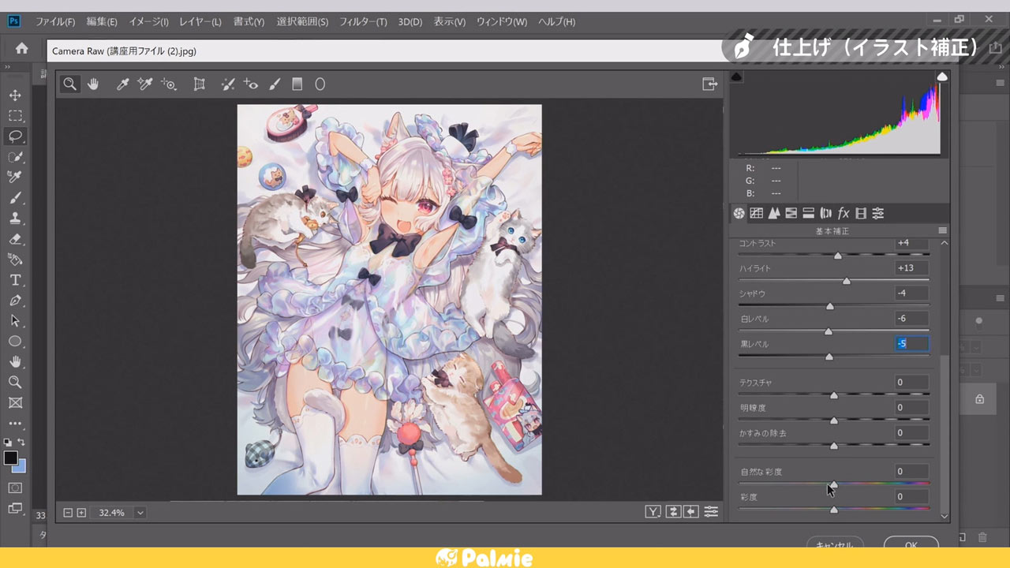Open the ファイル(F) menu
Viewport: 1010px width, 568px height.
pyautogui.click(x=55, y=22)
